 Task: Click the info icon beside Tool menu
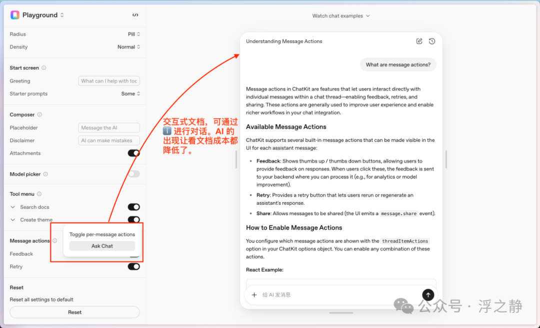click(x=39, y=194)
